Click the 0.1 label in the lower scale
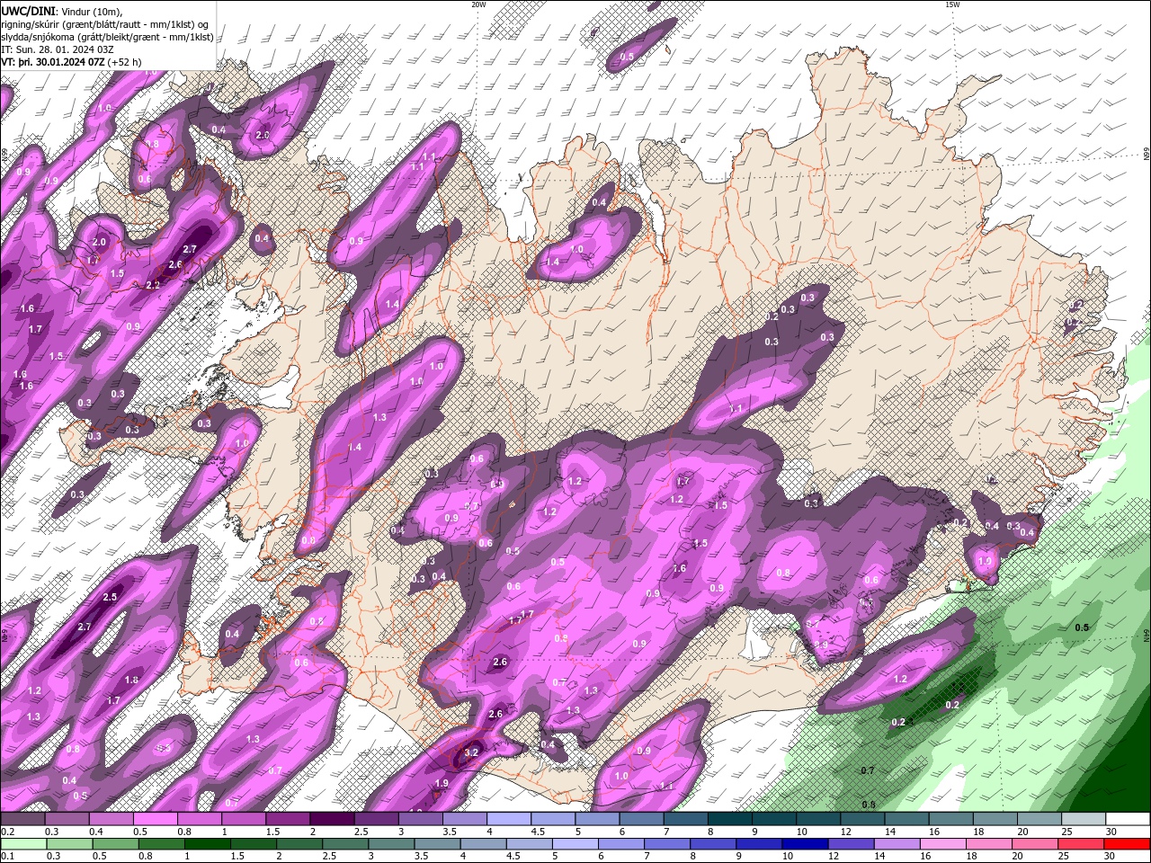Image resolution: width=1151 pixels, height=863 pixels. coord(8,856)
